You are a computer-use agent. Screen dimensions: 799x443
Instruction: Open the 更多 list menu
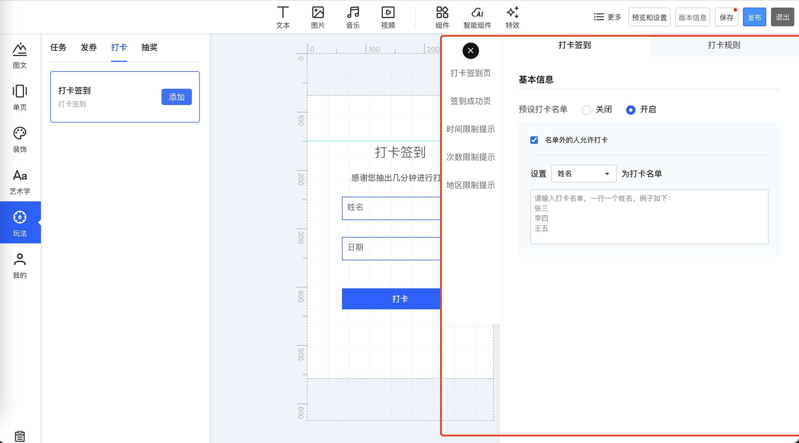coord(607,17)
